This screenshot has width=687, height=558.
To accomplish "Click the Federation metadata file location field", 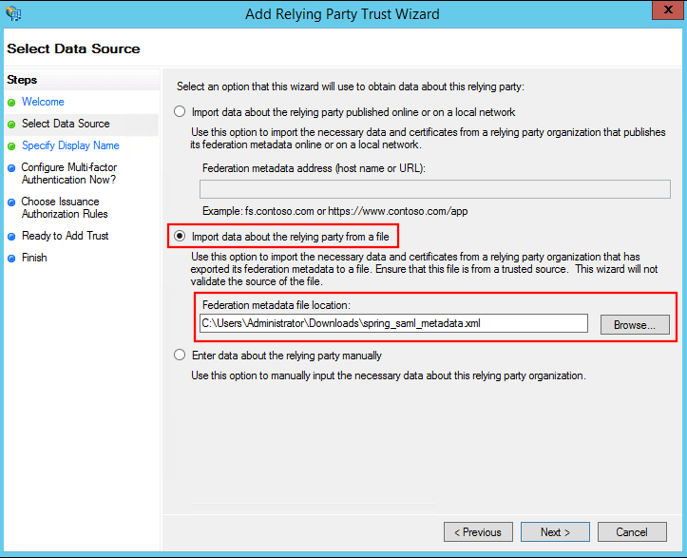I will (x=393, y=323).
